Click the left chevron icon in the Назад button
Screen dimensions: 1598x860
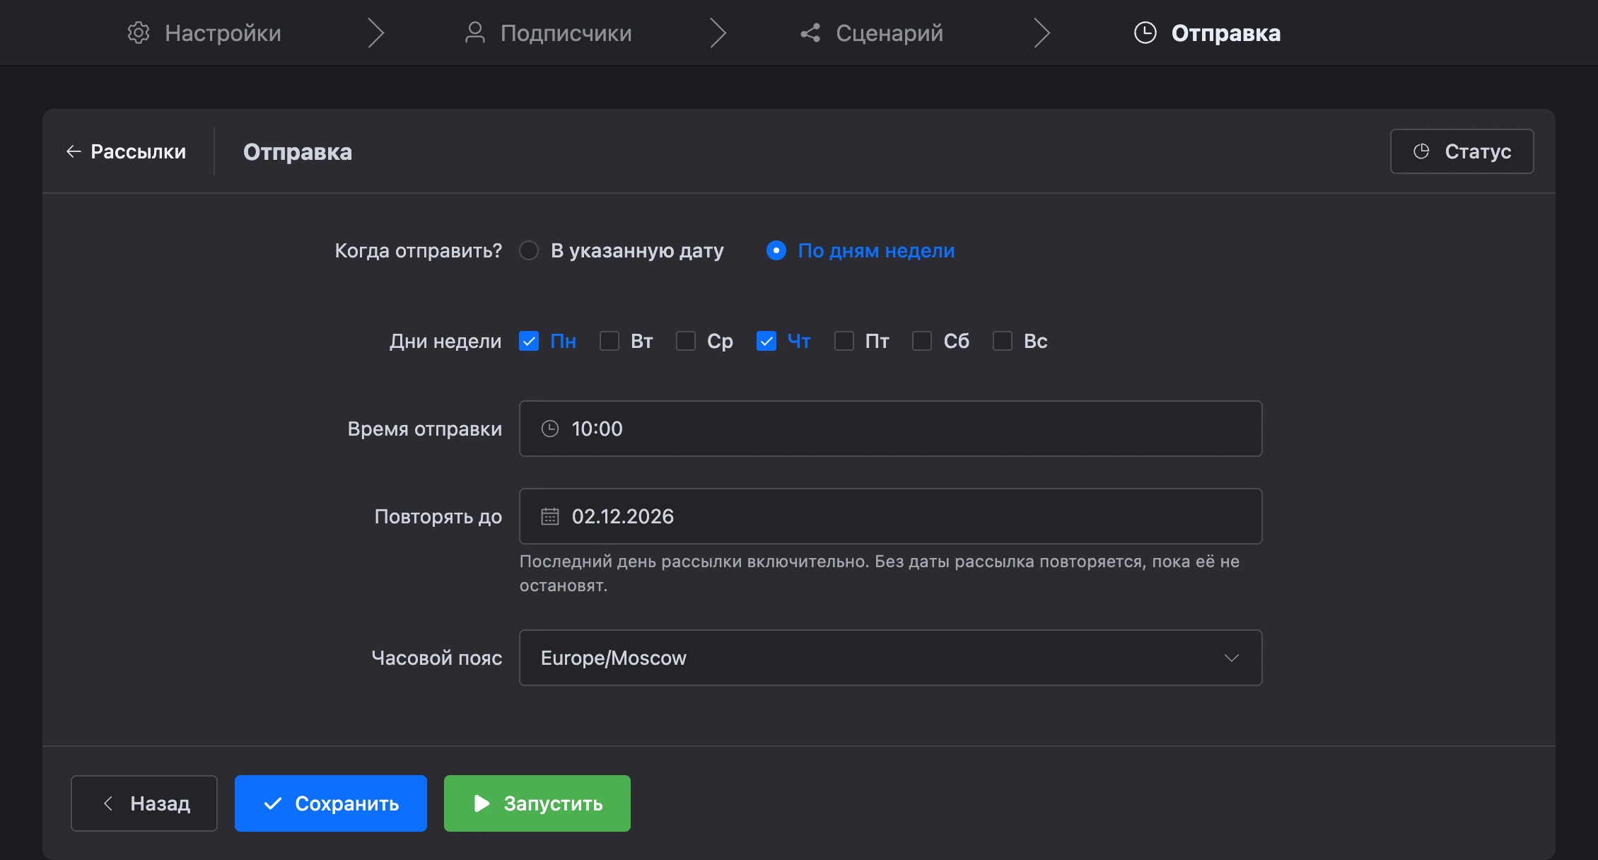pos(108,803)
